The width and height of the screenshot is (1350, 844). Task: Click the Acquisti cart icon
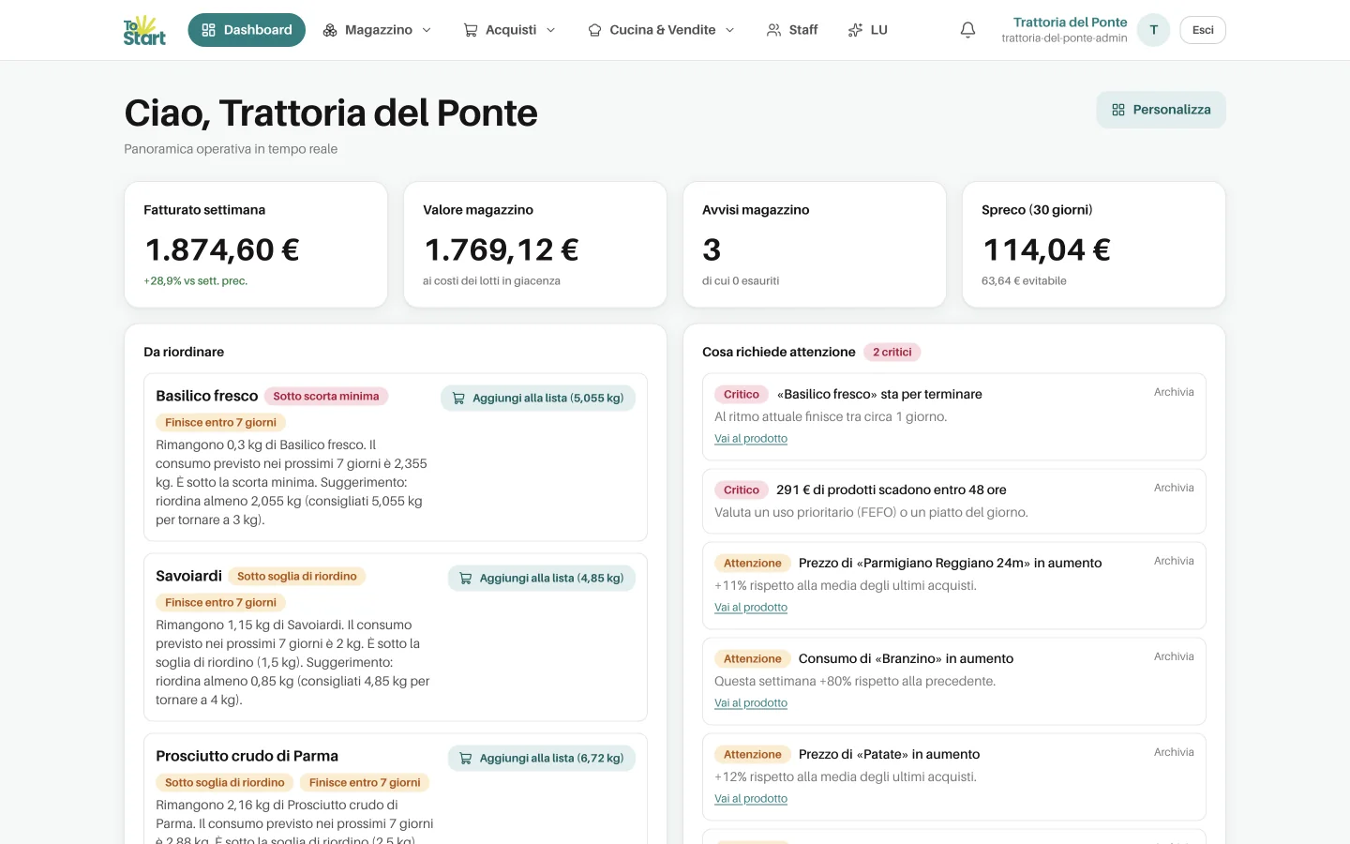click(471, 30)
